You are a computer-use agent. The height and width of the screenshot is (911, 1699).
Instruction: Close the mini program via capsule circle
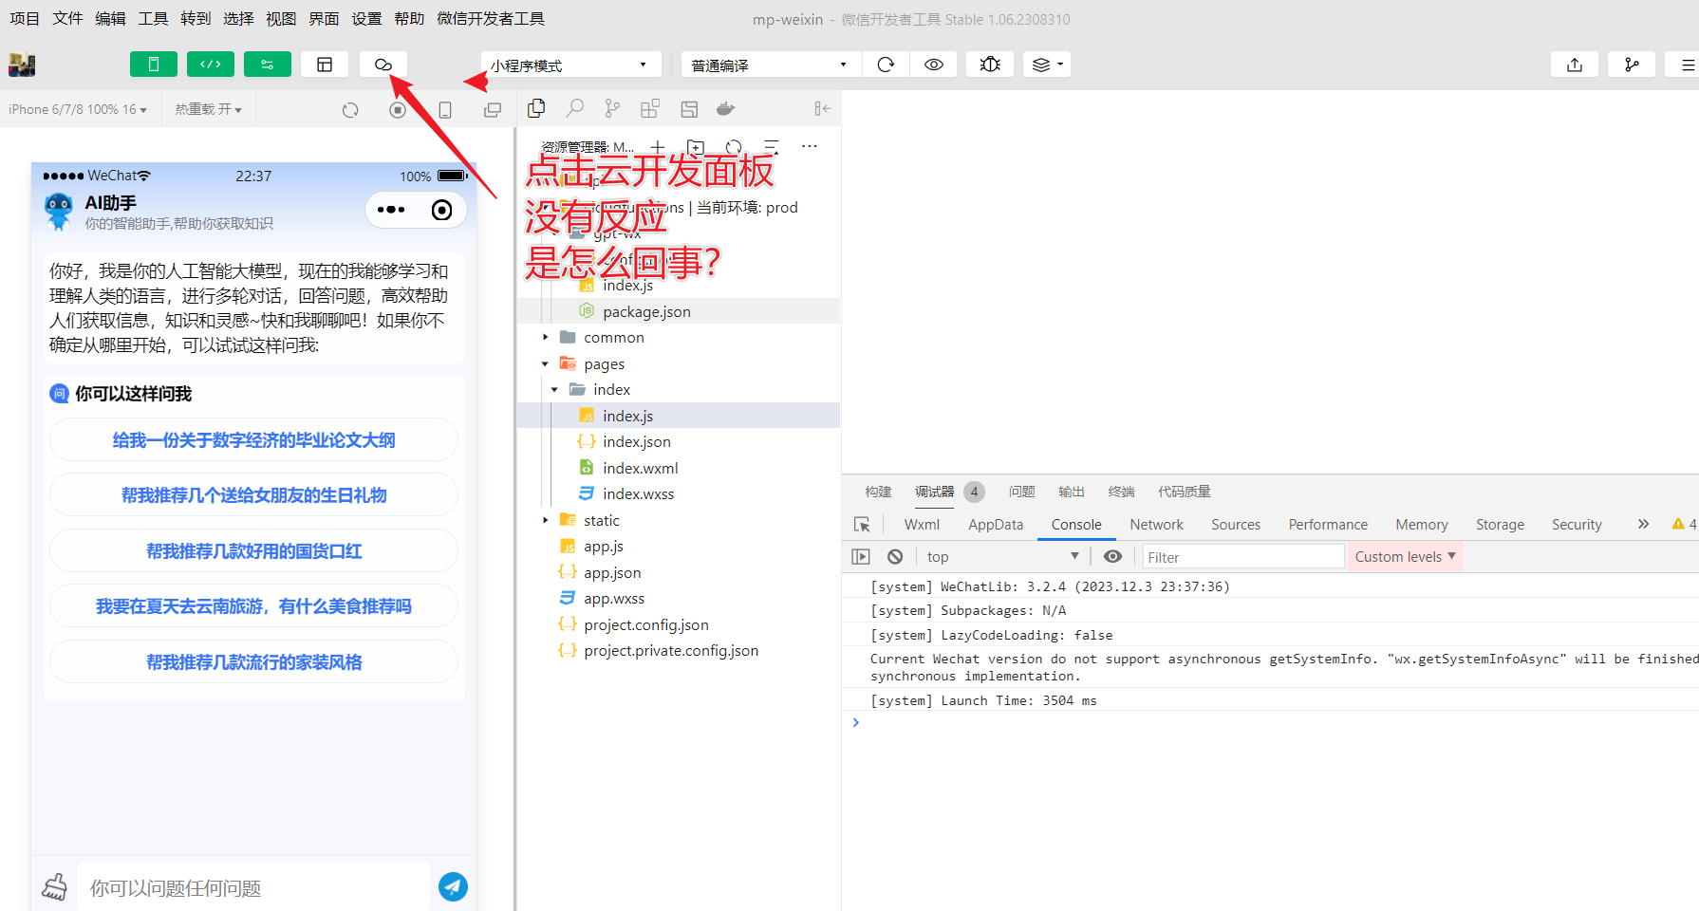[441, 210]
